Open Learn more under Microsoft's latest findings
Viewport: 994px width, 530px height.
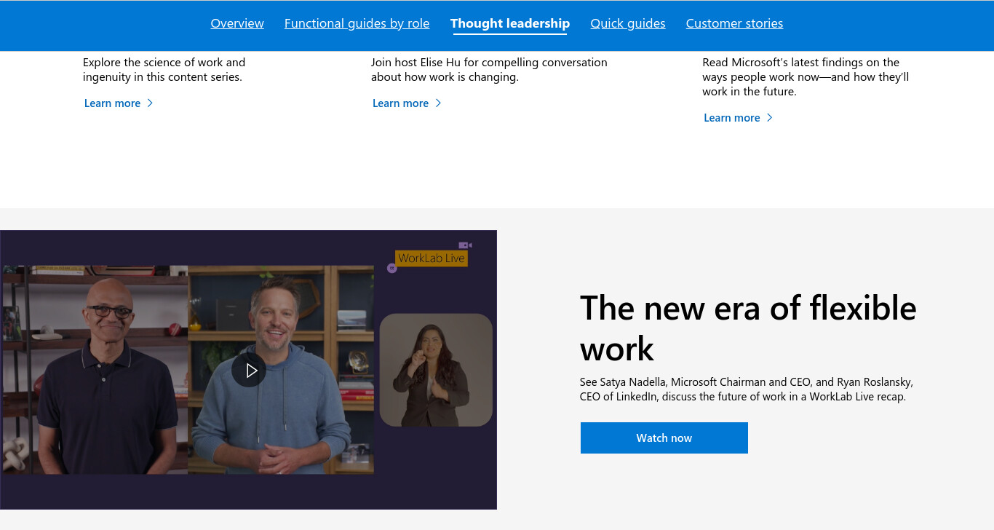click(731, 118)
